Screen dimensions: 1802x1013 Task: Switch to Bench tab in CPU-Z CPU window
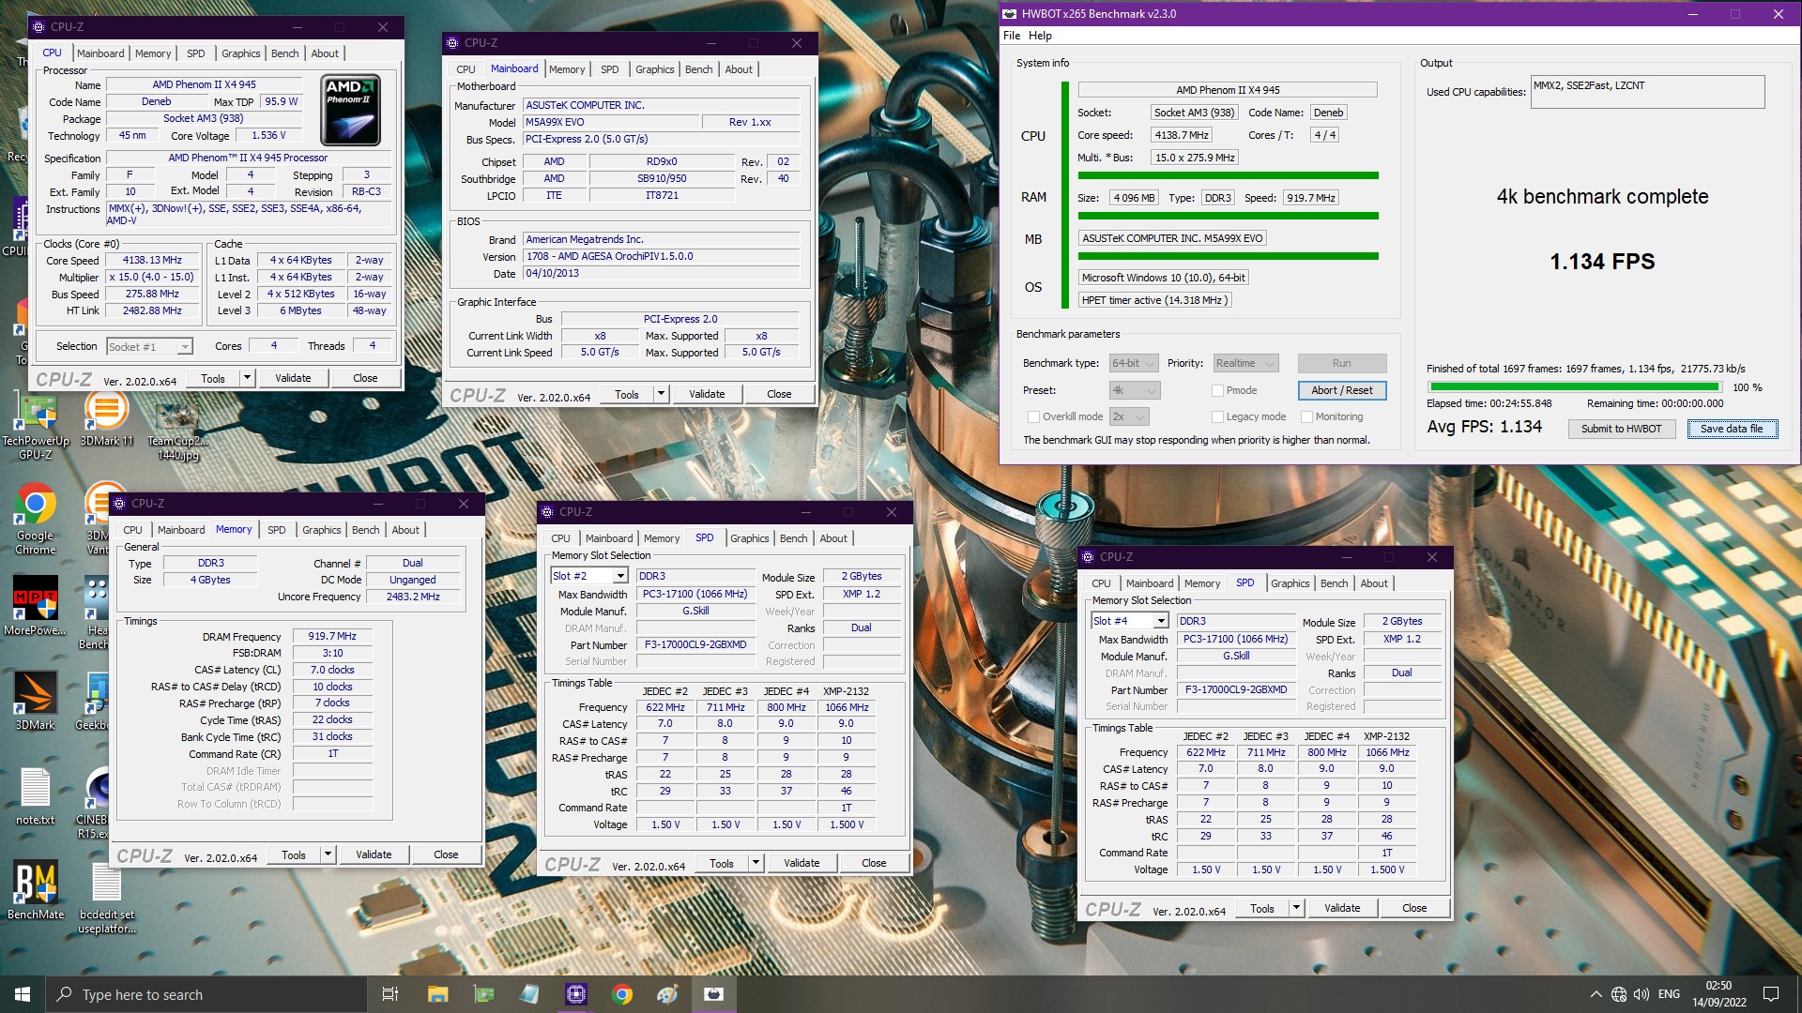pyautogui.click(x=284, y=53)
